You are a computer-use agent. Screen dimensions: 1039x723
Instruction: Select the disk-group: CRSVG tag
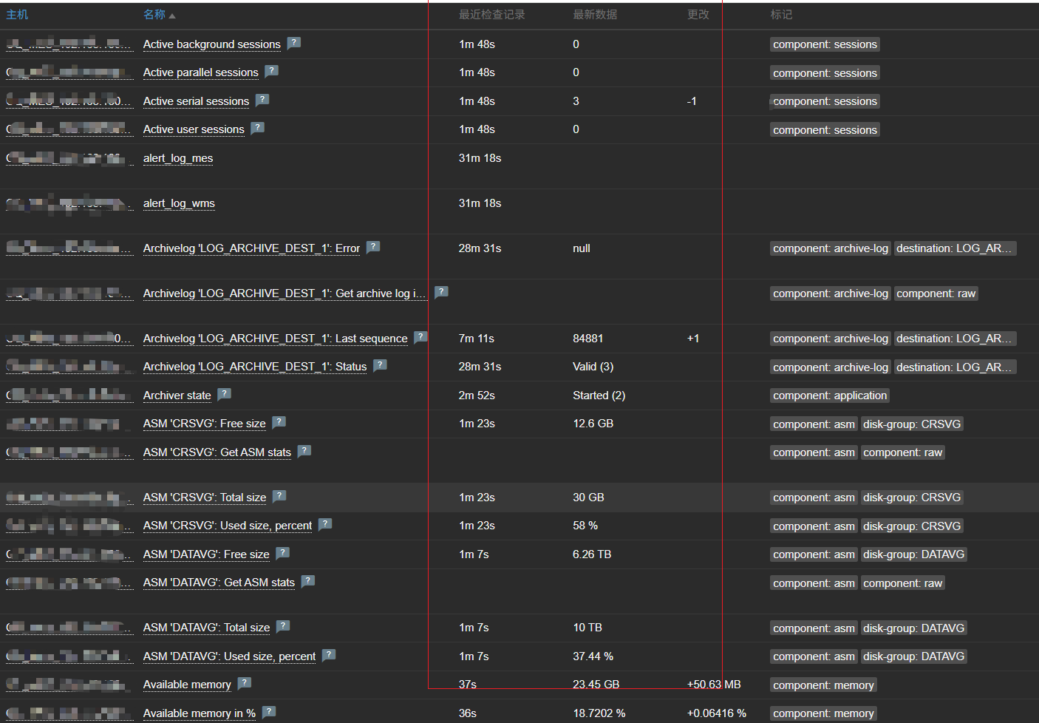912,424
